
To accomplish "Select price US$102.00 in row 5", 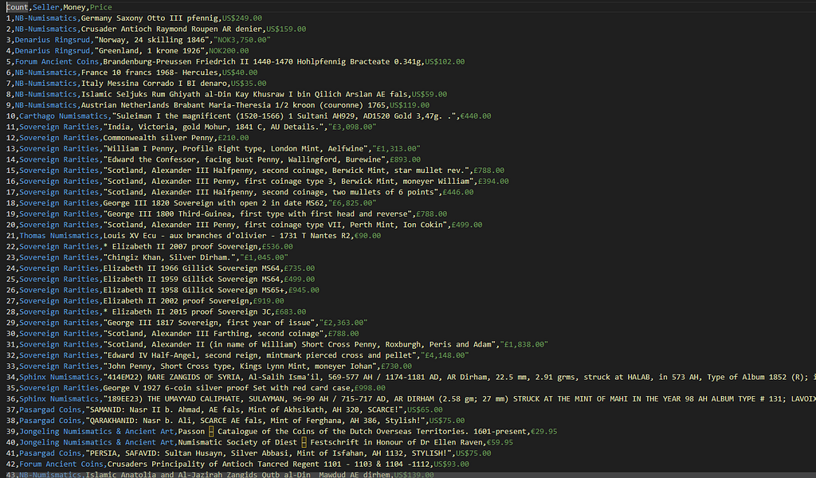I will pyautogui.click(x=445, y=62).
